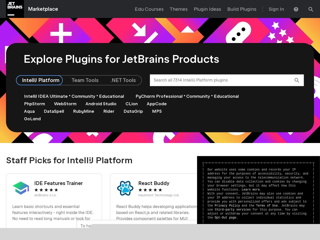Open Privacy Policy link in cookie notice

(227, 206)
